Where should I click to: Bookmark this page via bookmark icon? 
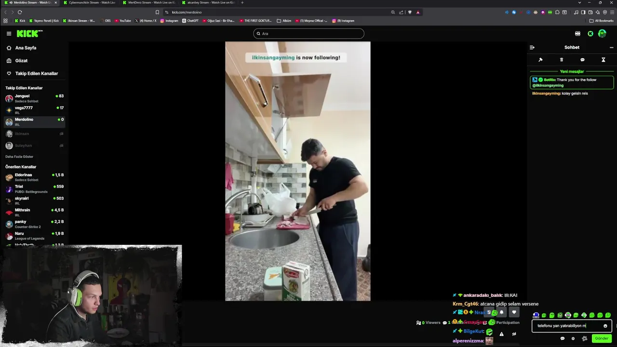pyautogui.click(x=157, y=12)
